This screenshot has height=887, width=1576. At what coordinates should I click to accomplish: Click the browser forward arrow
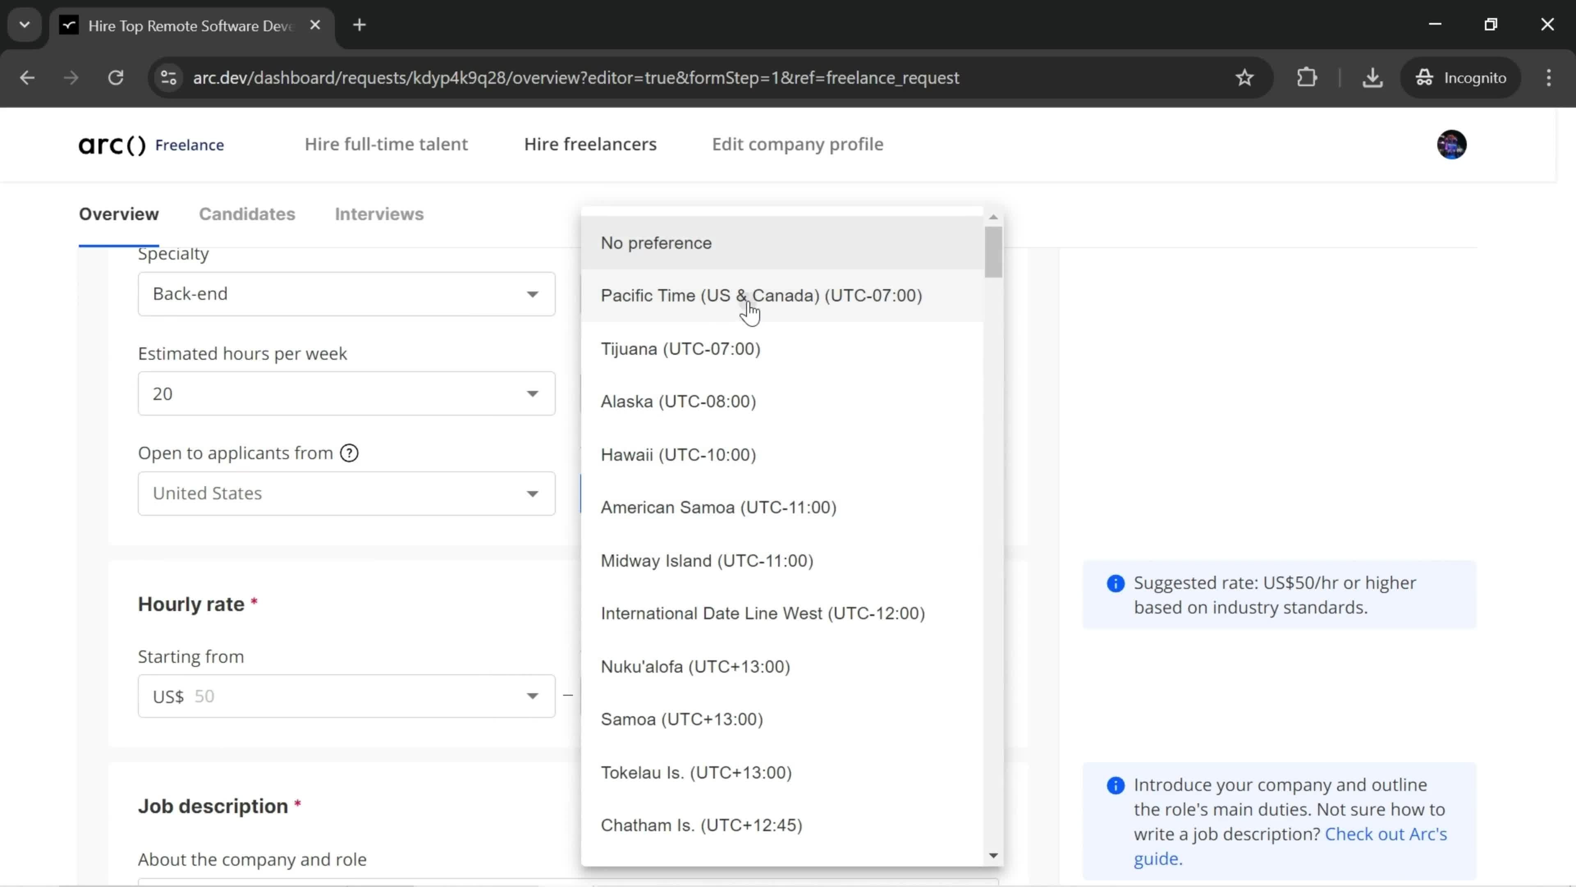(71, 78)
